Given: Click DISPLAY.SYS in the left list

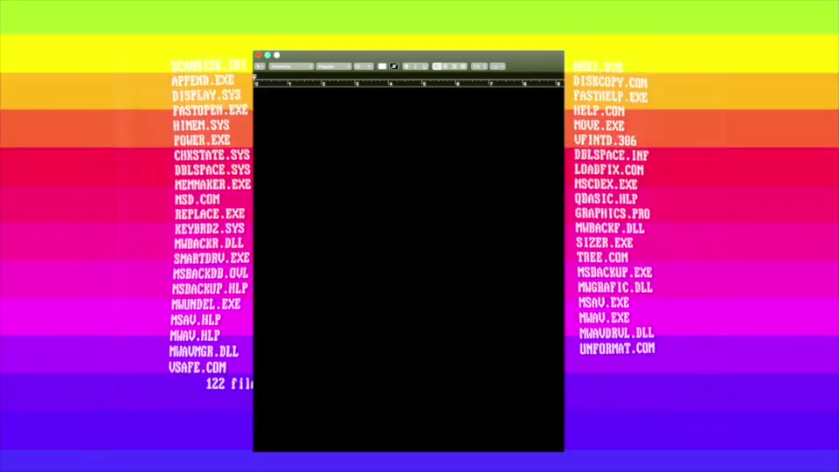Looking at the screenshot, I should pyautogui.click(x=206, y=96).
